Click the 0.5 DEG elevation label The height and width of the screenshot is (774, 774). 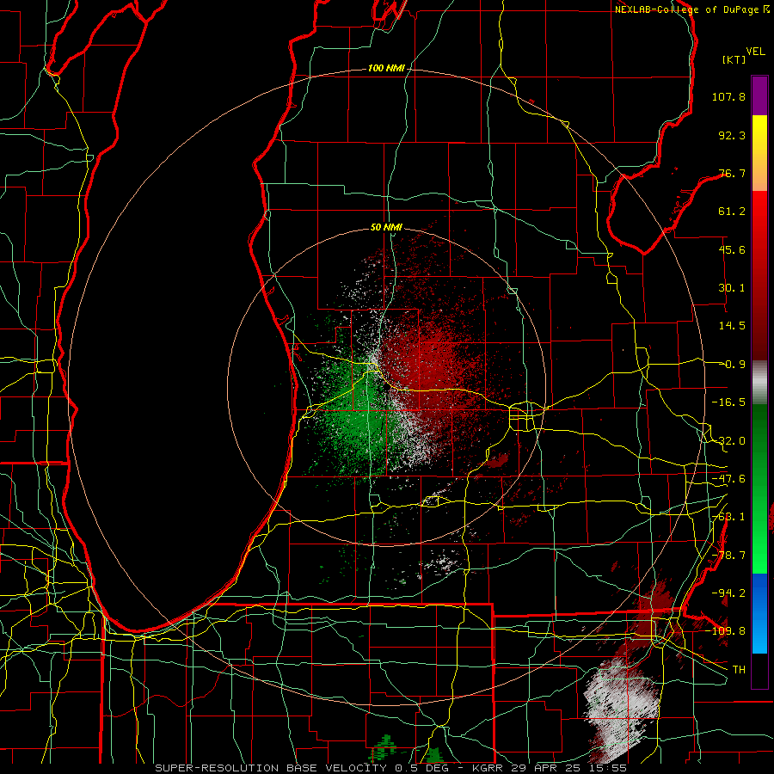tap(421, 768)
